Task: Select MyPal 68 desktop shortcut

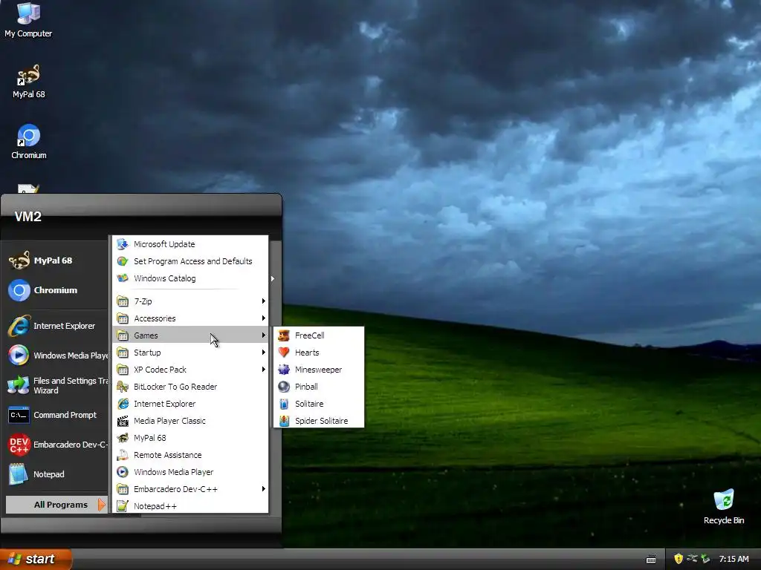Action: point(29,82)
